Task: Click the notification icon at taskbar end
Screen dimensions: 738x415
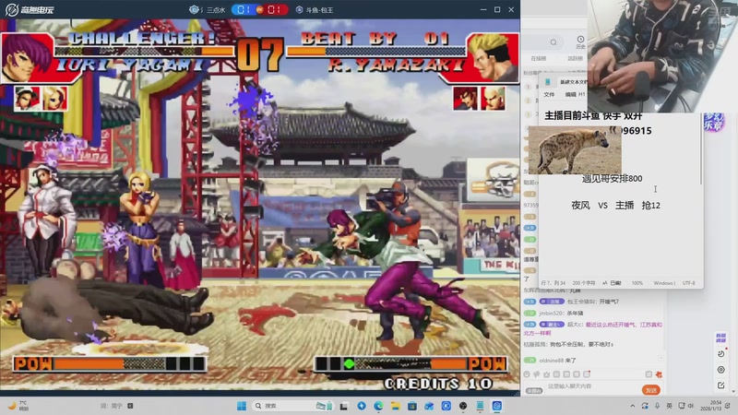Action: coord(728,406)
